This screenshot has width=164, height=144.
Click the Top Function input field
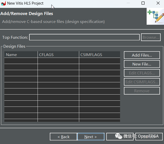click(x=84, y=37)
